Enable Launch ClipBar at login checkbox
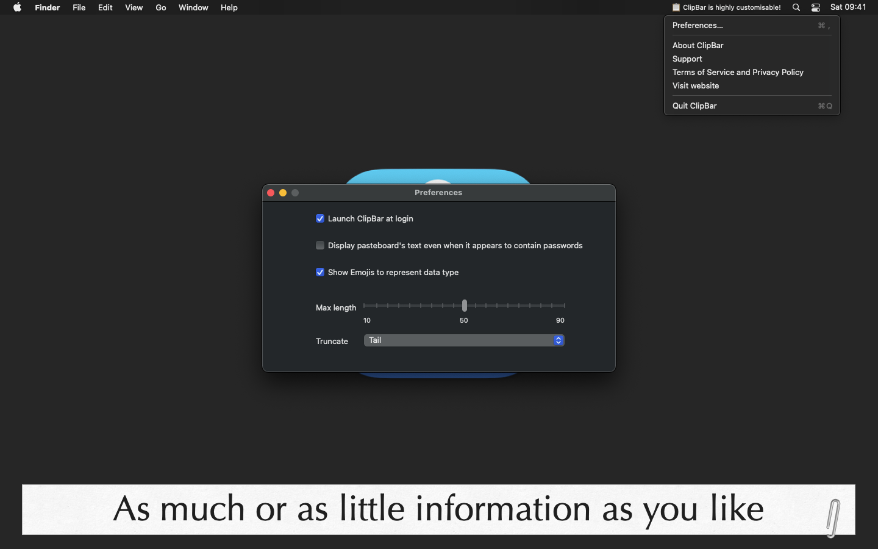The image size is (878, 549). (x=320, y=218)
